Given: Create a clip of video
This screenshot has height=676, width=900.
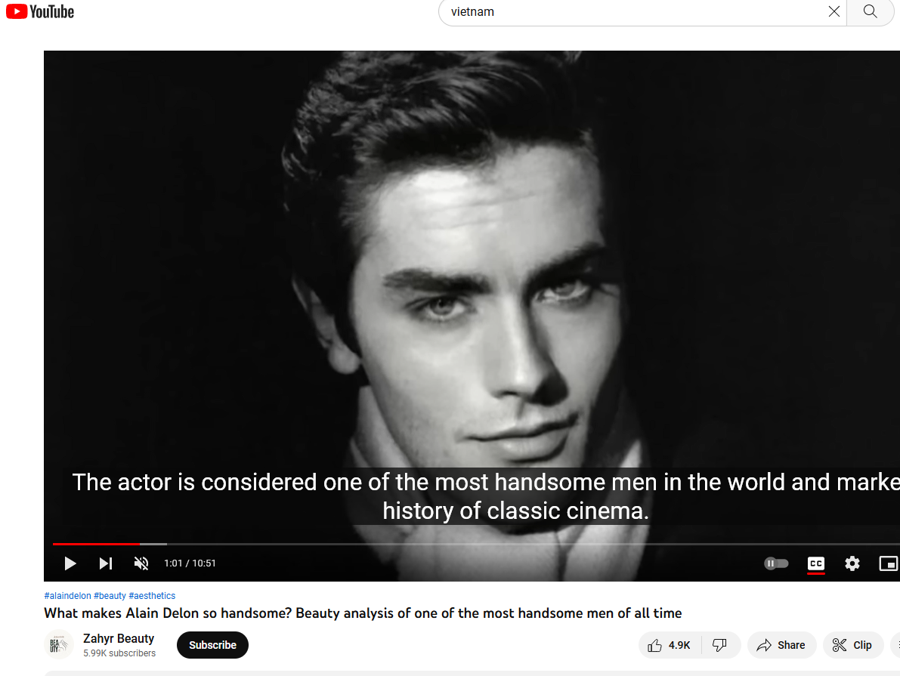Looking at the screenshot, I should 852,645.
